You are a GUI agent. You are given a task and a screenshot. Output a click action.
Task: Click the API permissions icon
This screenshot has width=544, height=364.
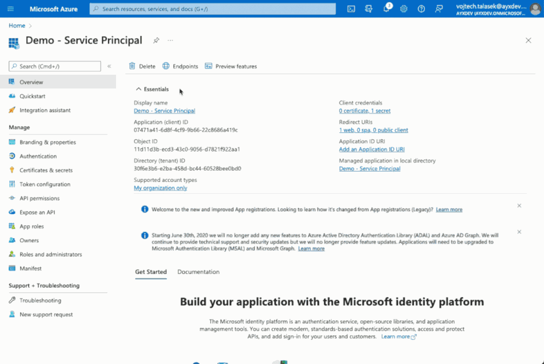tap(12, 198)
